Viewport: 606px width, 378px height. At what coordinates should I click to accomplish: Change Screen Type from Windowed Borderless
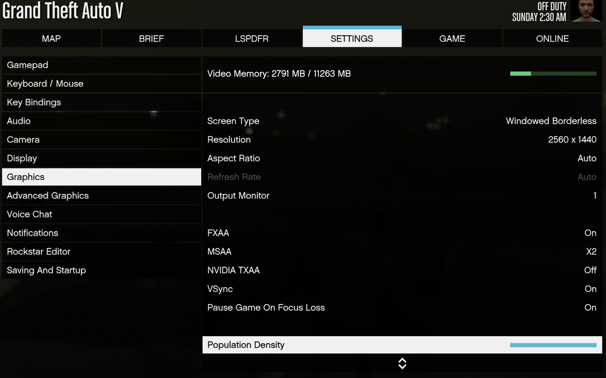tap(551, 121)
